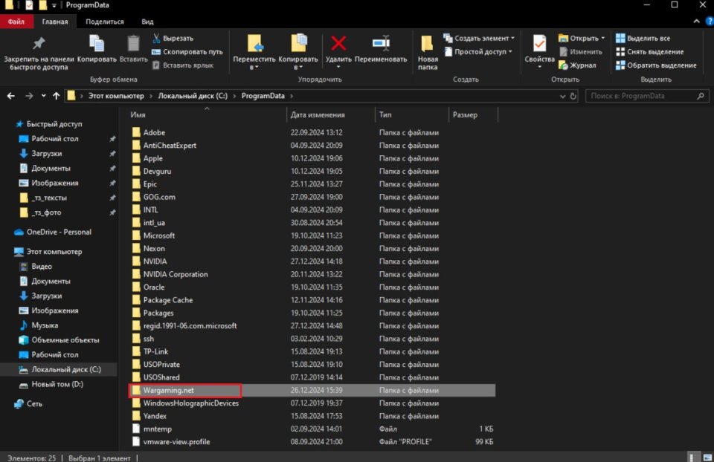Viewport: 714px width, 462px height.
Task: Open recent locations dropdown arrow
Action: 44,96
